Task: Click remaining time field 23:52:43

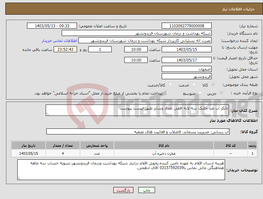Action: 65,49
